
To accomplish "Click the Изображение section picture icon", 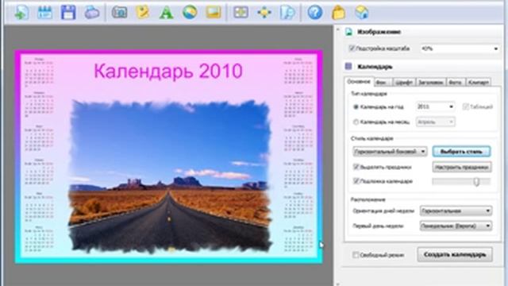I will pos(348,32).
